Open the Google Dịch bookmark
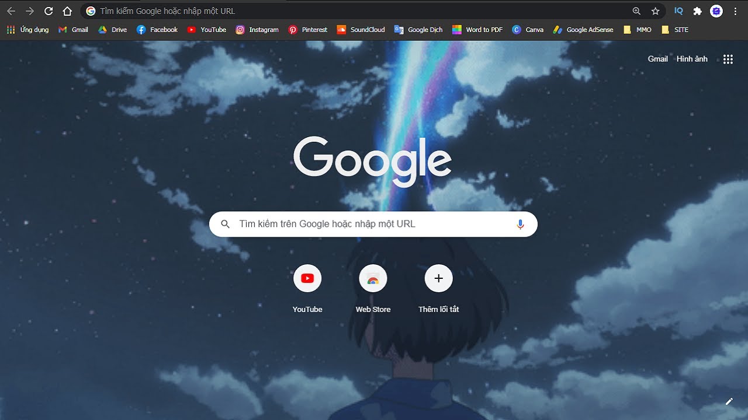Viewport: 748px width, 420px height. point(418,30)
